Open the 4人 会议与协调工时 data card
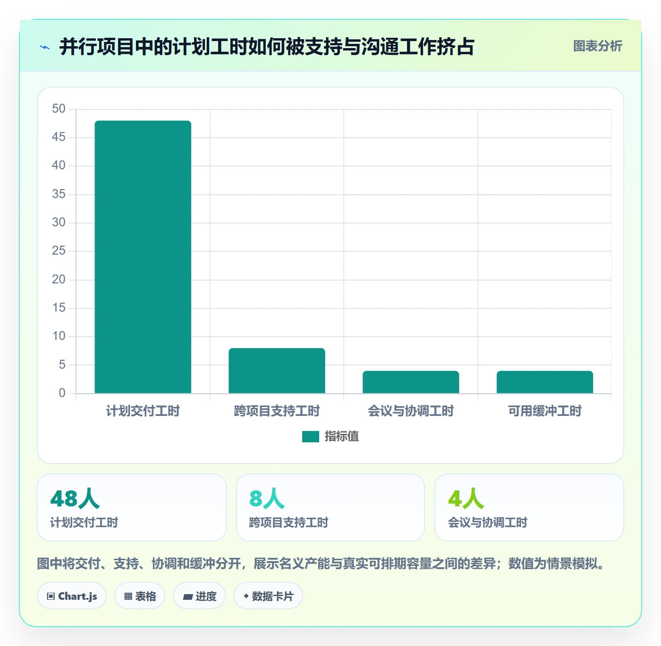Viewport: 661px width, 646px height. 529,507
